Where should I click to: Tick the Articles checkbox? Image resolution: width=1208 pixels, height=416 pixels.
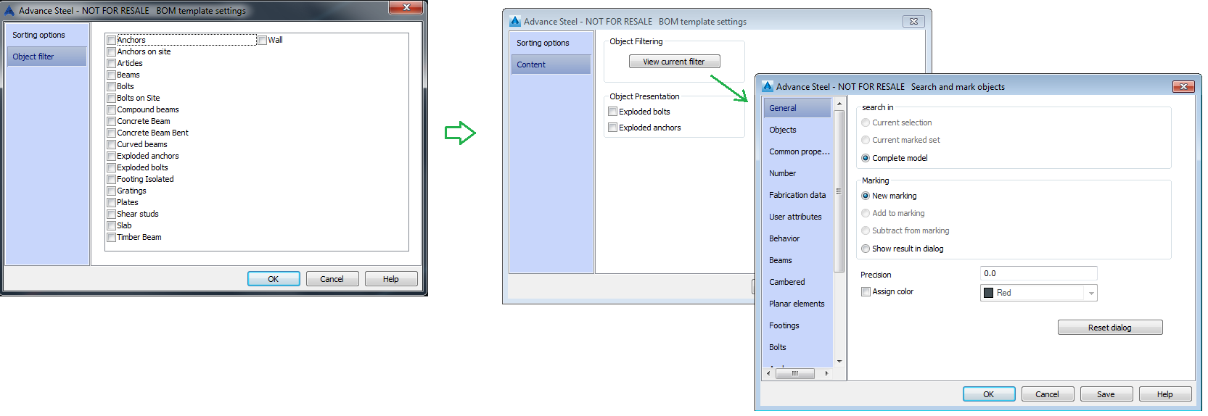pos(111,64)
